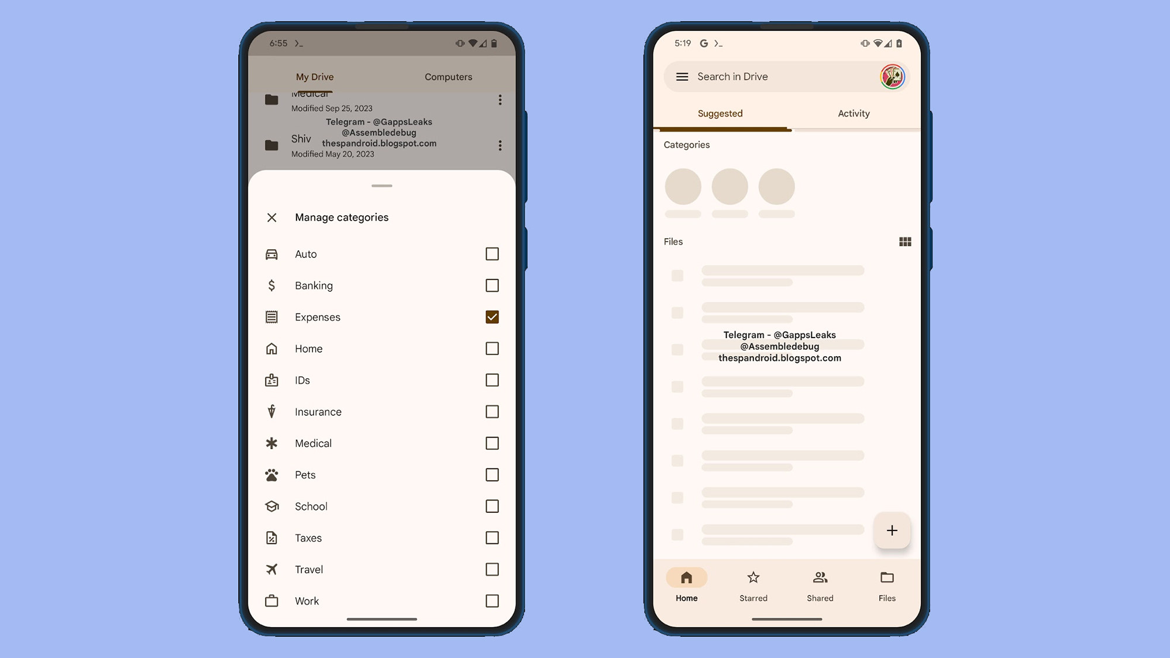Select the IDs category icon
The height and width of the screenshot is (658, 1170).
[x=271, y=379]
